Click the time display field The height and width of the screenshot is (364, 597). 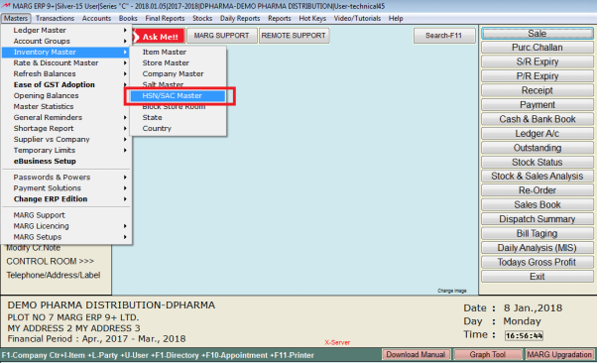pyautogui.click(x=524, y=335)
